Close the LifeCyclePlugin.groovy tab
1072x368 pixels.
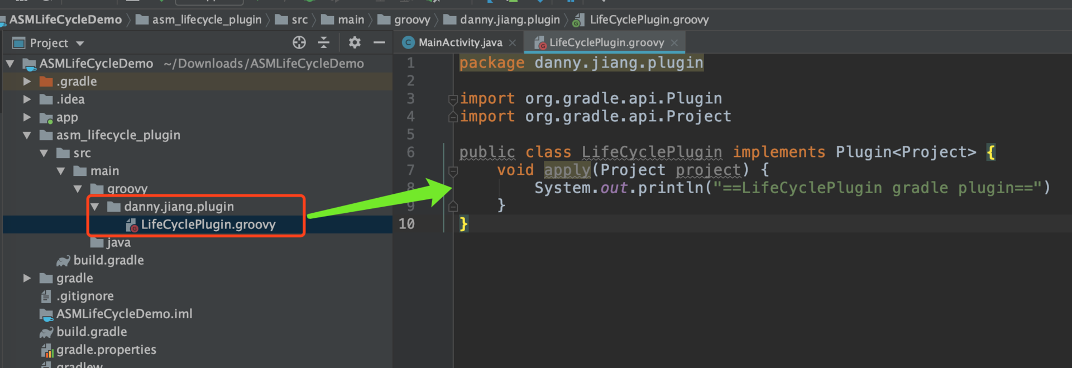tap(674, 42)
